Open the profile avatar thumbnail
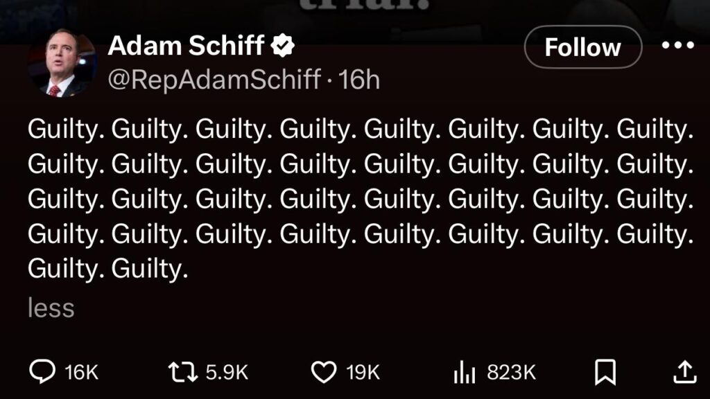The height and width of the screenshot is (399, 710). point(62,62)
